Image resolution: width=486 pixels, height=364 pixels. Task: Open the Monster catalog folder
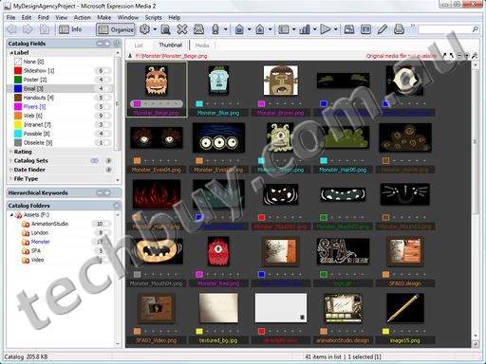pyautogui.click(x=40, y=242)
